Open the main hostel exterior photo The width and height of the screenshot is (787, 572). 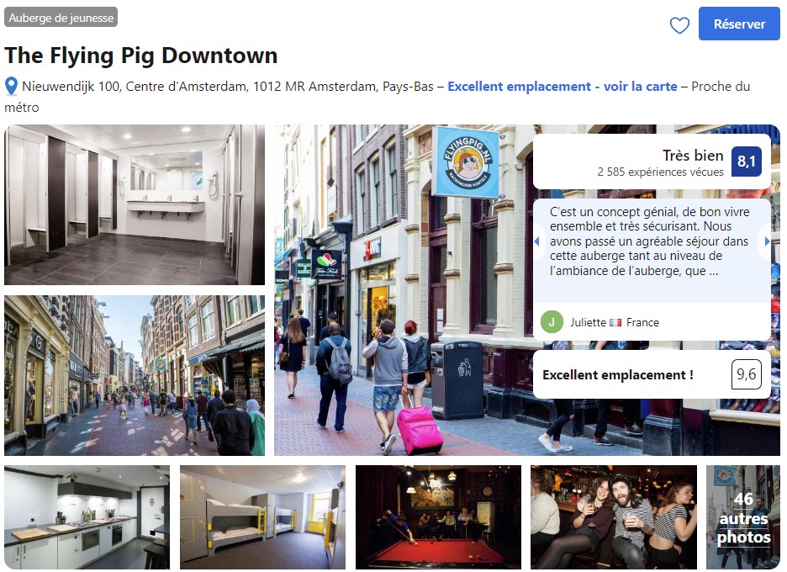[x=402, y=290]
